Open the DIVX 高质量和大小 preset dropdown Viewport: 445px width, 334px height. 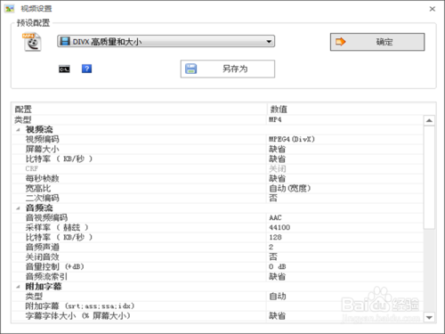click(x=166, y=41)
